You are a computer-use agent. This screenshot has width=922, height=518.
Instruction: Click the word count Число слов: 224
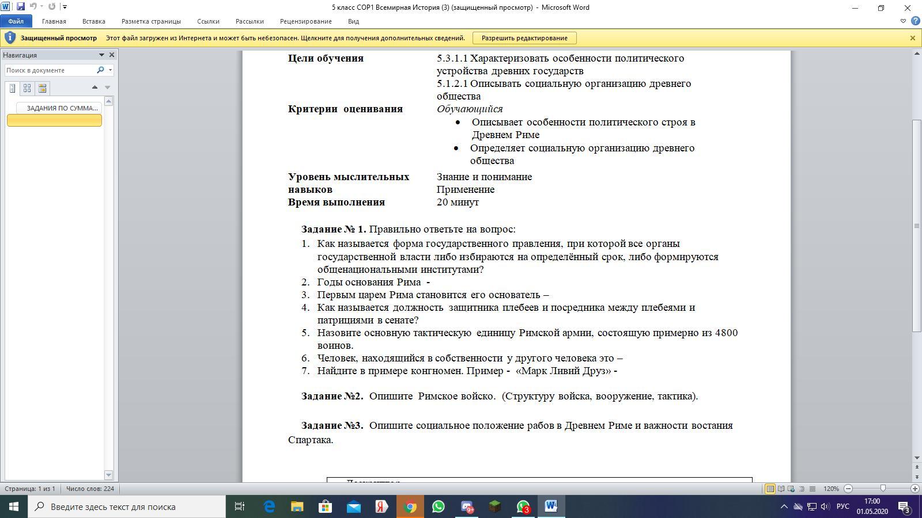click(90, 489)
